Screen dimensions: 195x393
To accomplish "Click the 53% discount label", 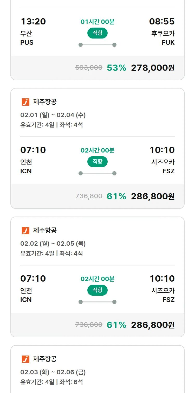I will (x=116, y=68).
